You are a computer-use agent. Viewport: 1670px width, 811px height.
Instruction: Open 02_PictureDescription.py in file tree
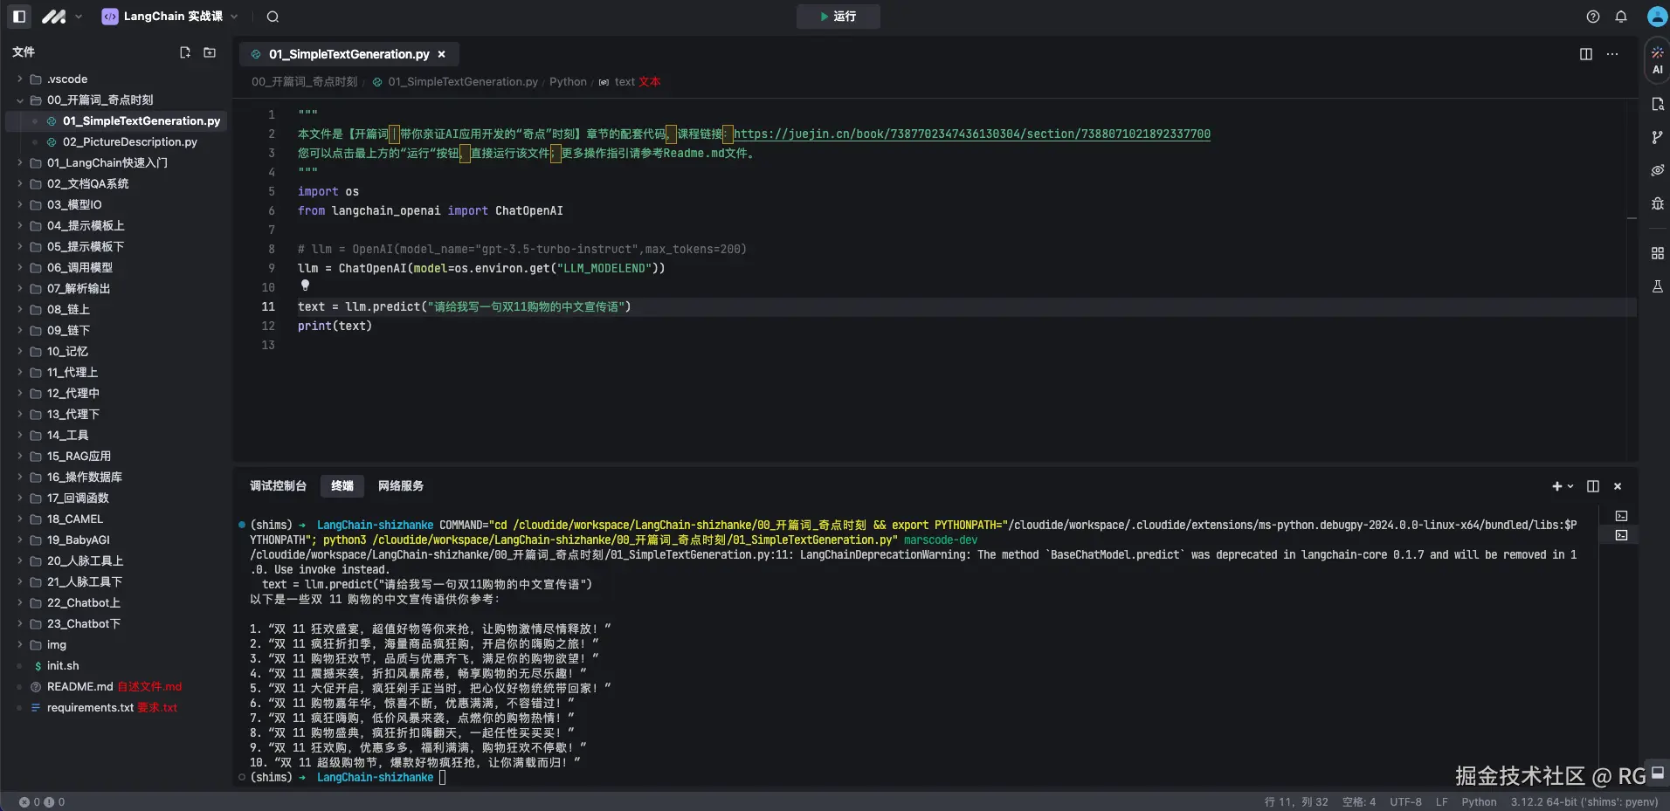[x=129, y=141]
